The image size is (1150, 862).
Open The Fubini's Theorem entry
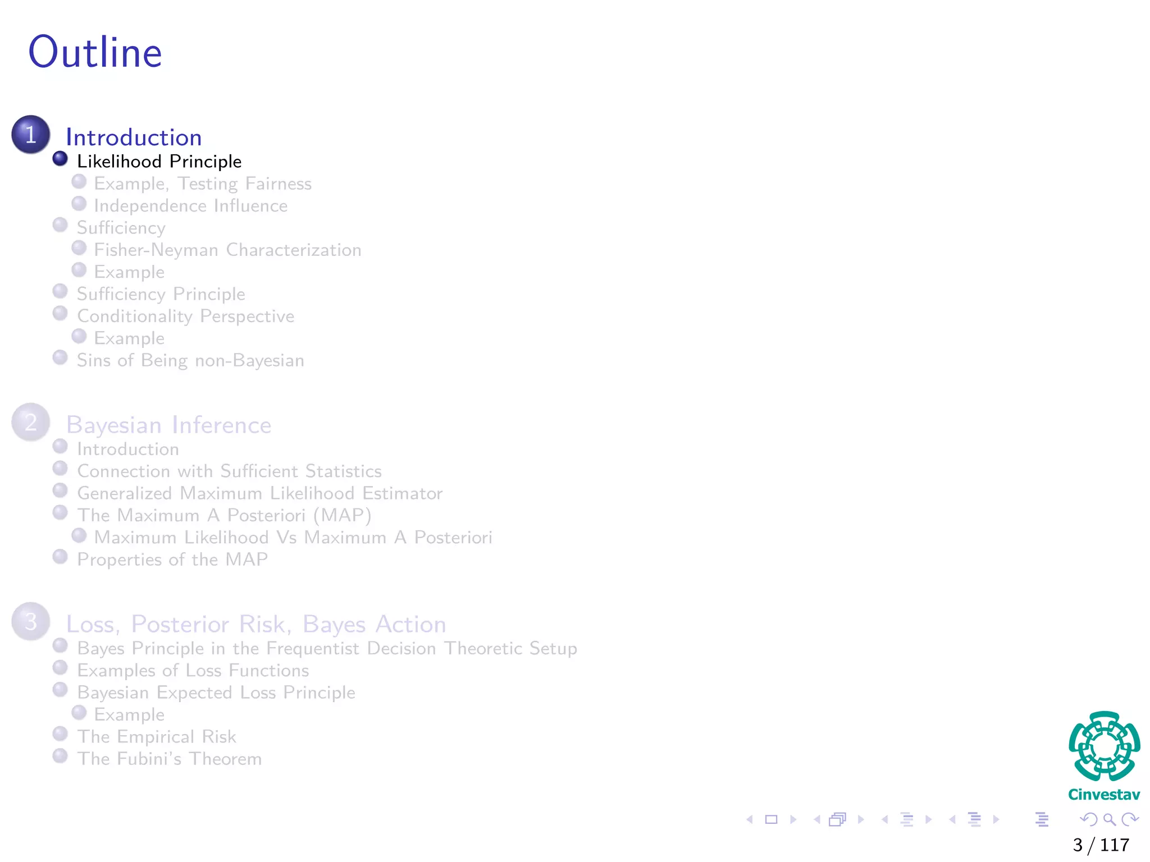click(x=169, y=759)
